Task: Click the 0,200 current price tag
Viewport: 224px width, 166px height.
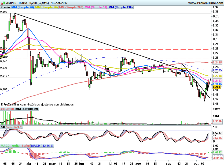Action: coord(216,87)
